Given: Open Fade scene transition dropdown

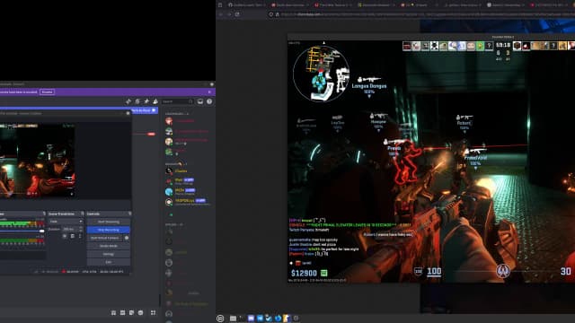Looking at the screenshot, I should (x=66, y=222).
